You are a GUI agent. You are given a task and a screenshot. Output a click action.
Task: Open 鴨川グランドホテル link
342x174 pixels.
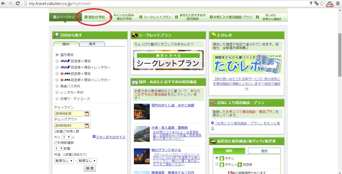(x=166, y=150)
